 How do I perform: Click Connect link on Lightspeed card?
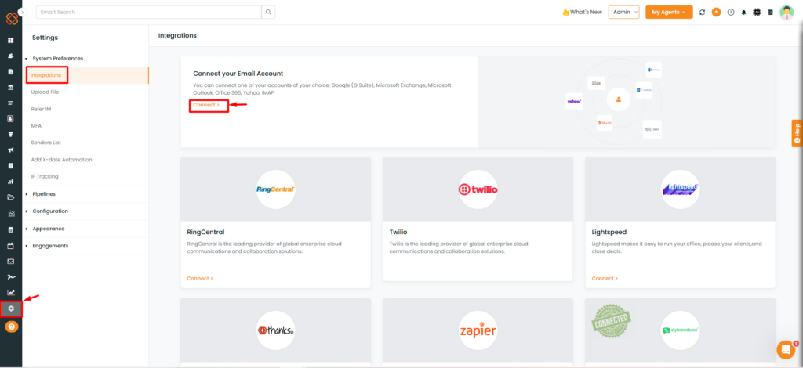click(605, 279)
